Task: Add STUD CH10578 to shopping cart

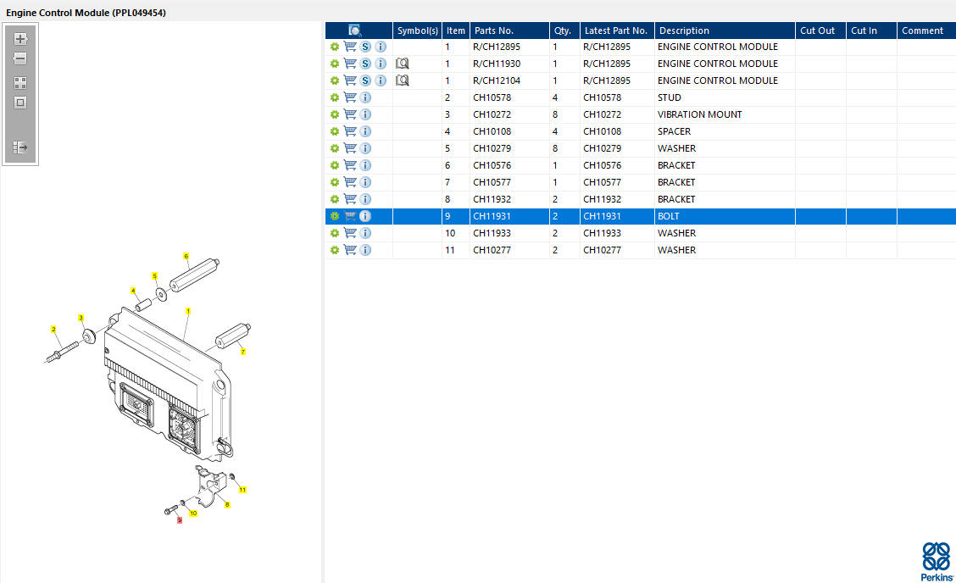Action: (350, 97)
